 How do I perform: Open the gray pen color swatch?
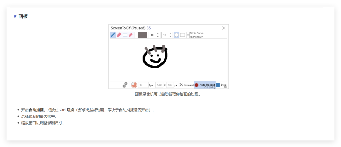tap(142, 35)
